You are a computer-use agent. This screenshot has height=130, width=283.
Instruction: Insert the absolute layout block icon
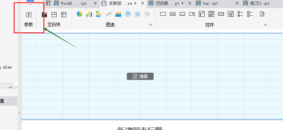[54, 15]
